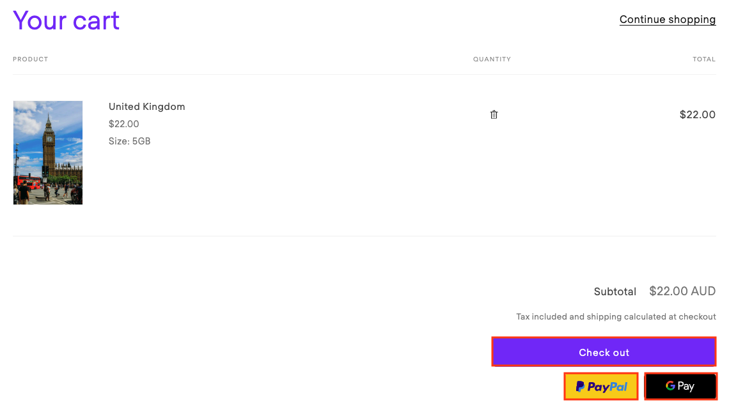Click the PRODUCT column header
The image size is (729, 409).
[x=30, y=59]
